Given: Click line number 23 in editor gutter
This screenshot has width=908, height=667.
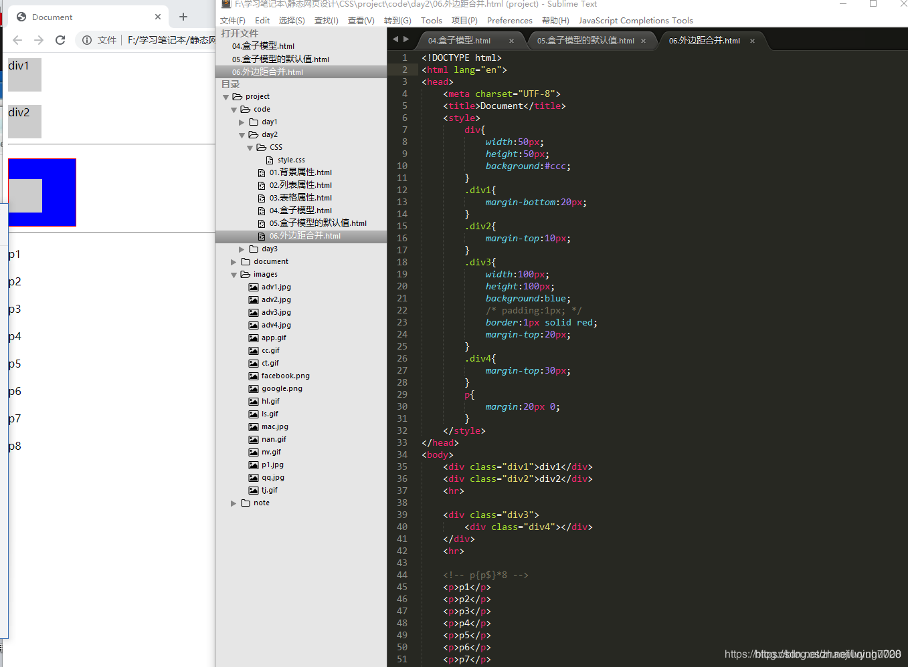Looking at the screenshot, I should [402, 322].
